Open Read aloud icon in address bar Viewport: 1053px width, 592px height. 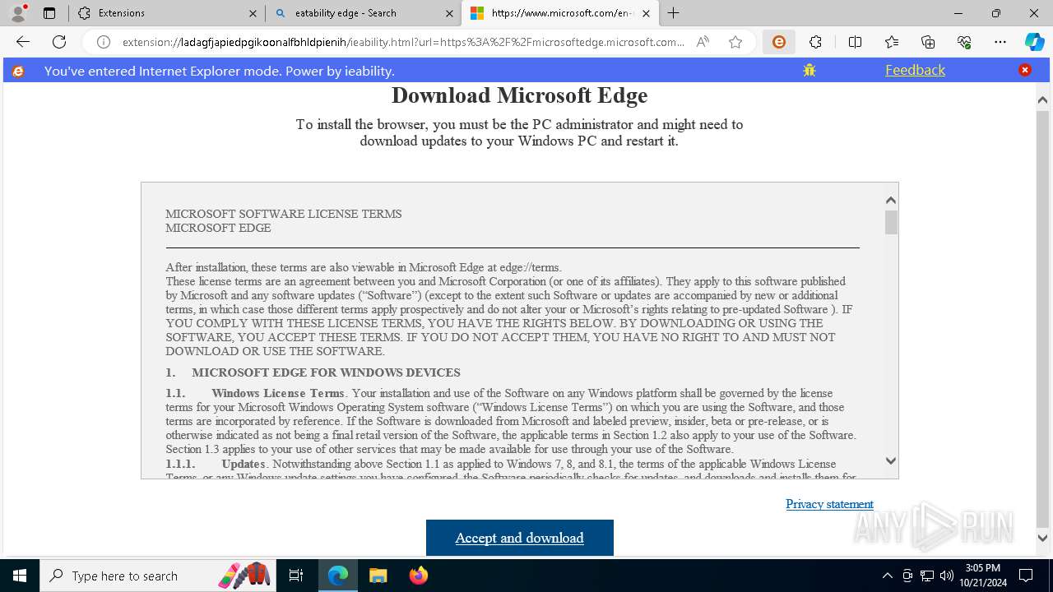pos(703,42)
